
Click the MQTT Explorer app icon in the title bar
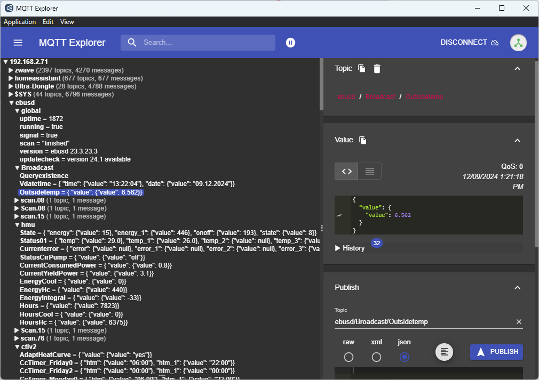9,8
